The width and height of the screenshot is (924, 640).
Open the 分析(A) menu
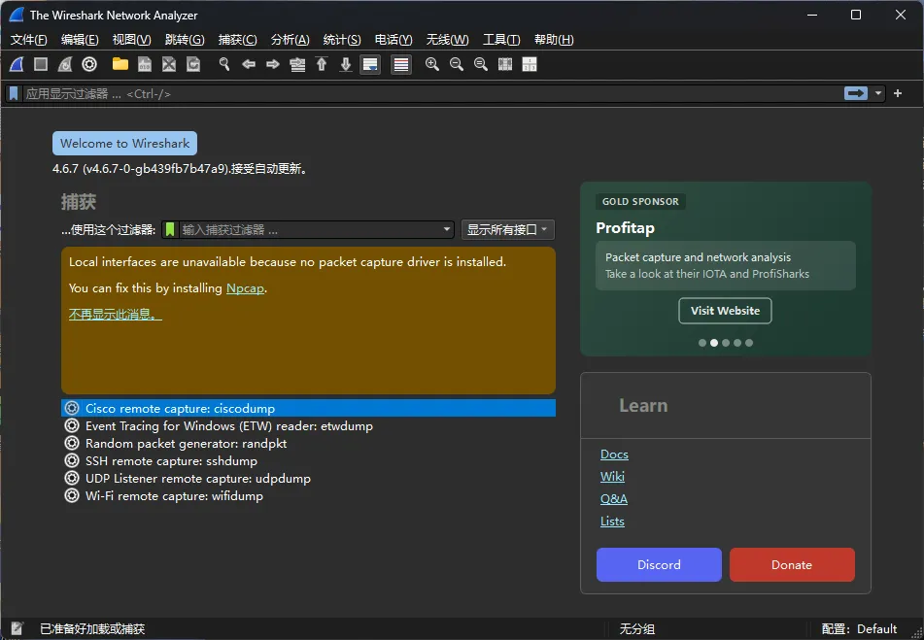tap(290, 40)
